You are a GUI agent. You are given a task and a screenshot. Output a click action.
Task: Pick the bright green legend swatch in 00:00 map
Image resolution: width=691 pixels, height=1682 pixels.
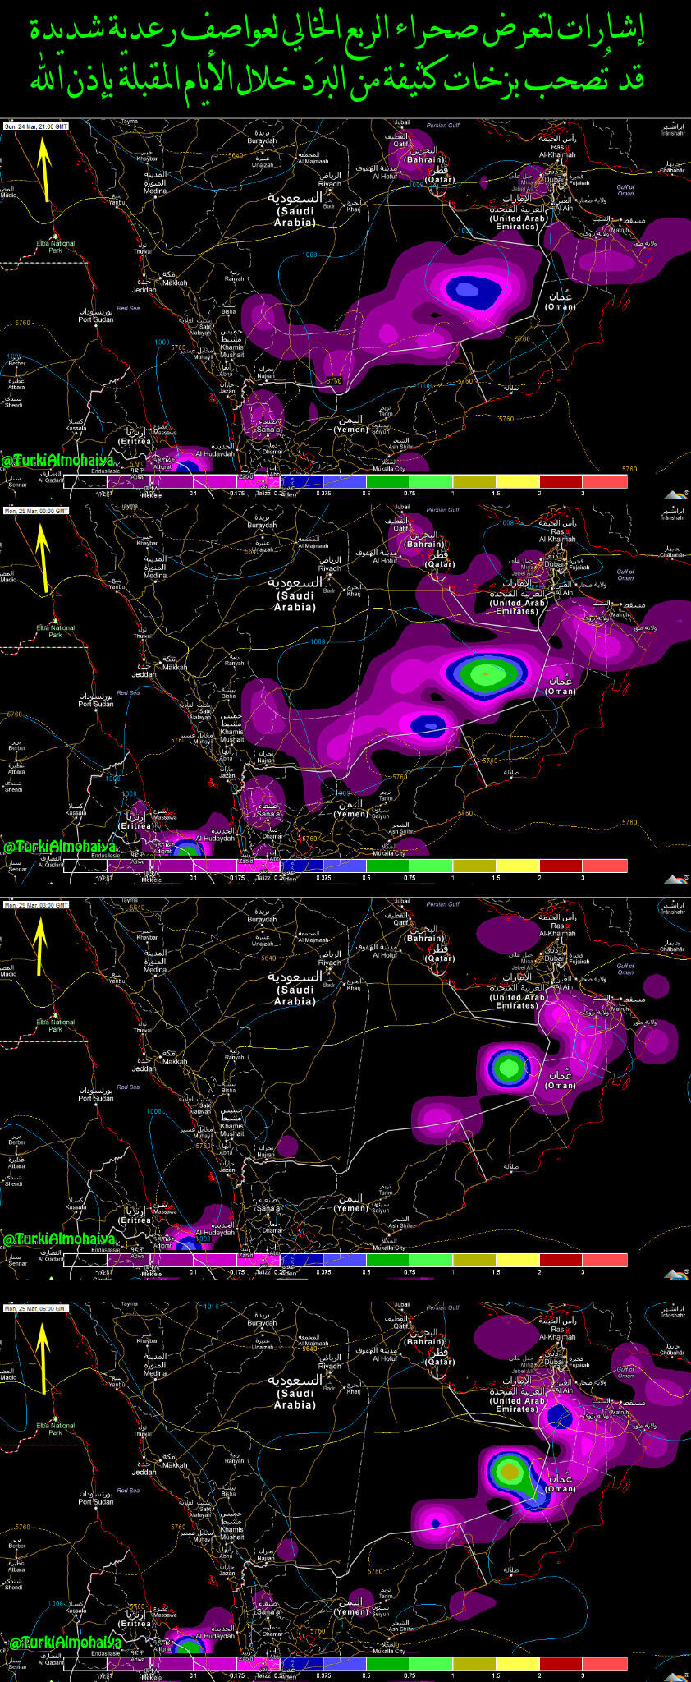[x=431, y=866]
